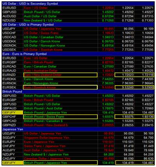The width and height of the screenshot is (156, 167).
Task: Select the USDSEK symbol cell
Action: (12, 50)
